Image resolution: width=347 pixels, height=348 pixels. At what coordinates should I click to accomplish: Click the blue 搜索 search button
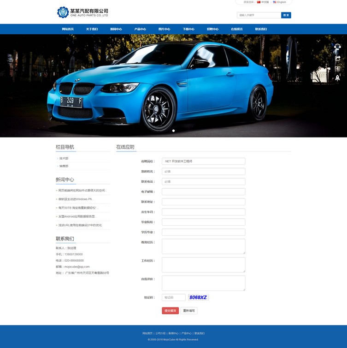point(286,15)
